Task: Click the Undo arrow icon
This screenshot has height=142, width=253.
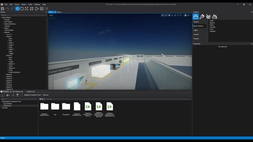Action: pos(8,9)
